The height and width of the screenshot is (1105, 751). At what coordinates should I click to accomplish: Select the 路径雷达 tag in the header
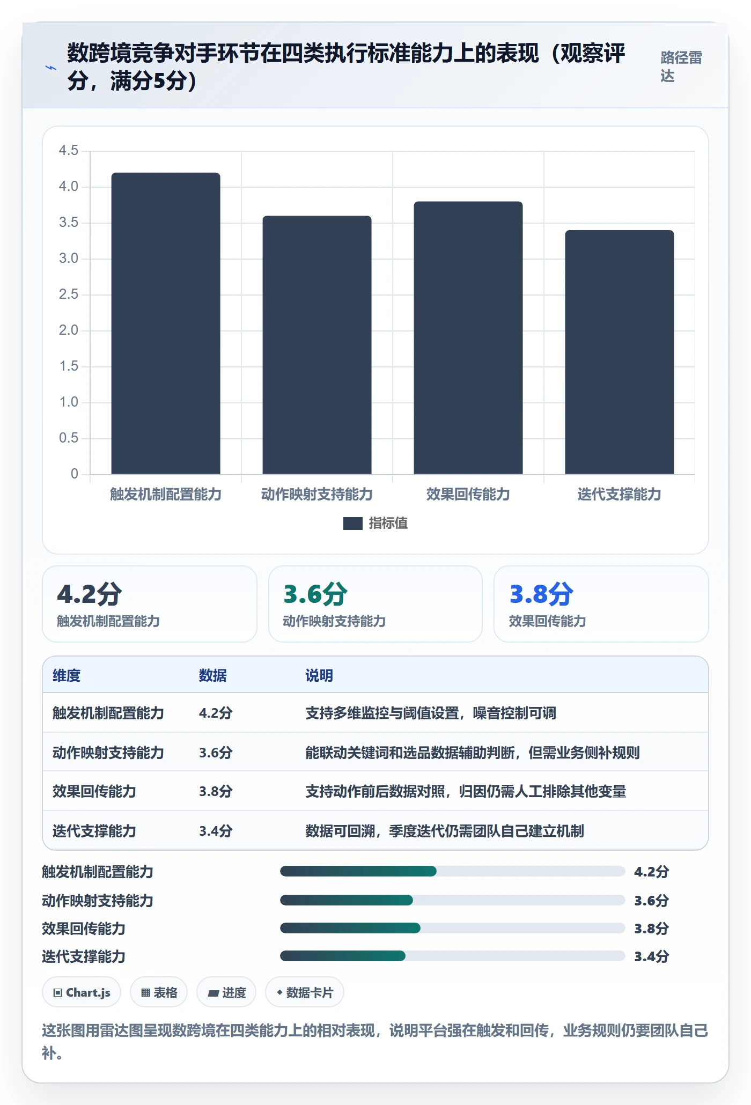pos(681,67)
